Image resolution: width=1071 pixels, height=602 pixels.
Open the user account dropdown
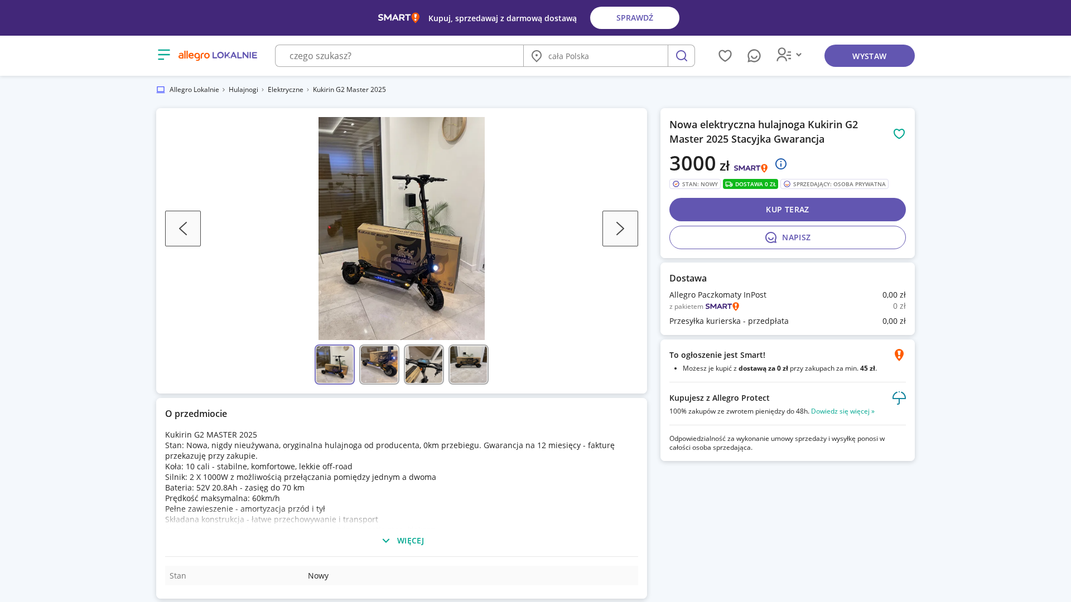tap(789, 55)
